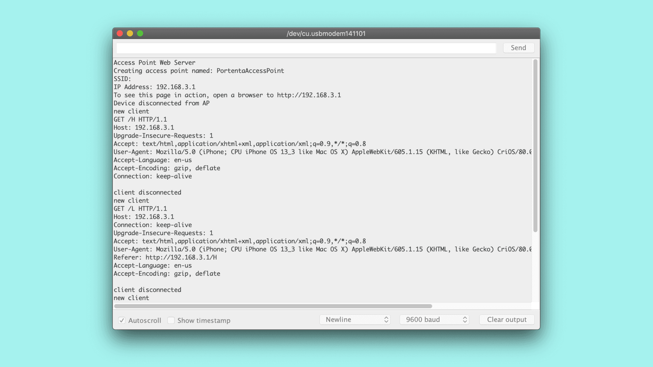Click the horizontal scrollbar at the bottom

point(273,306)
